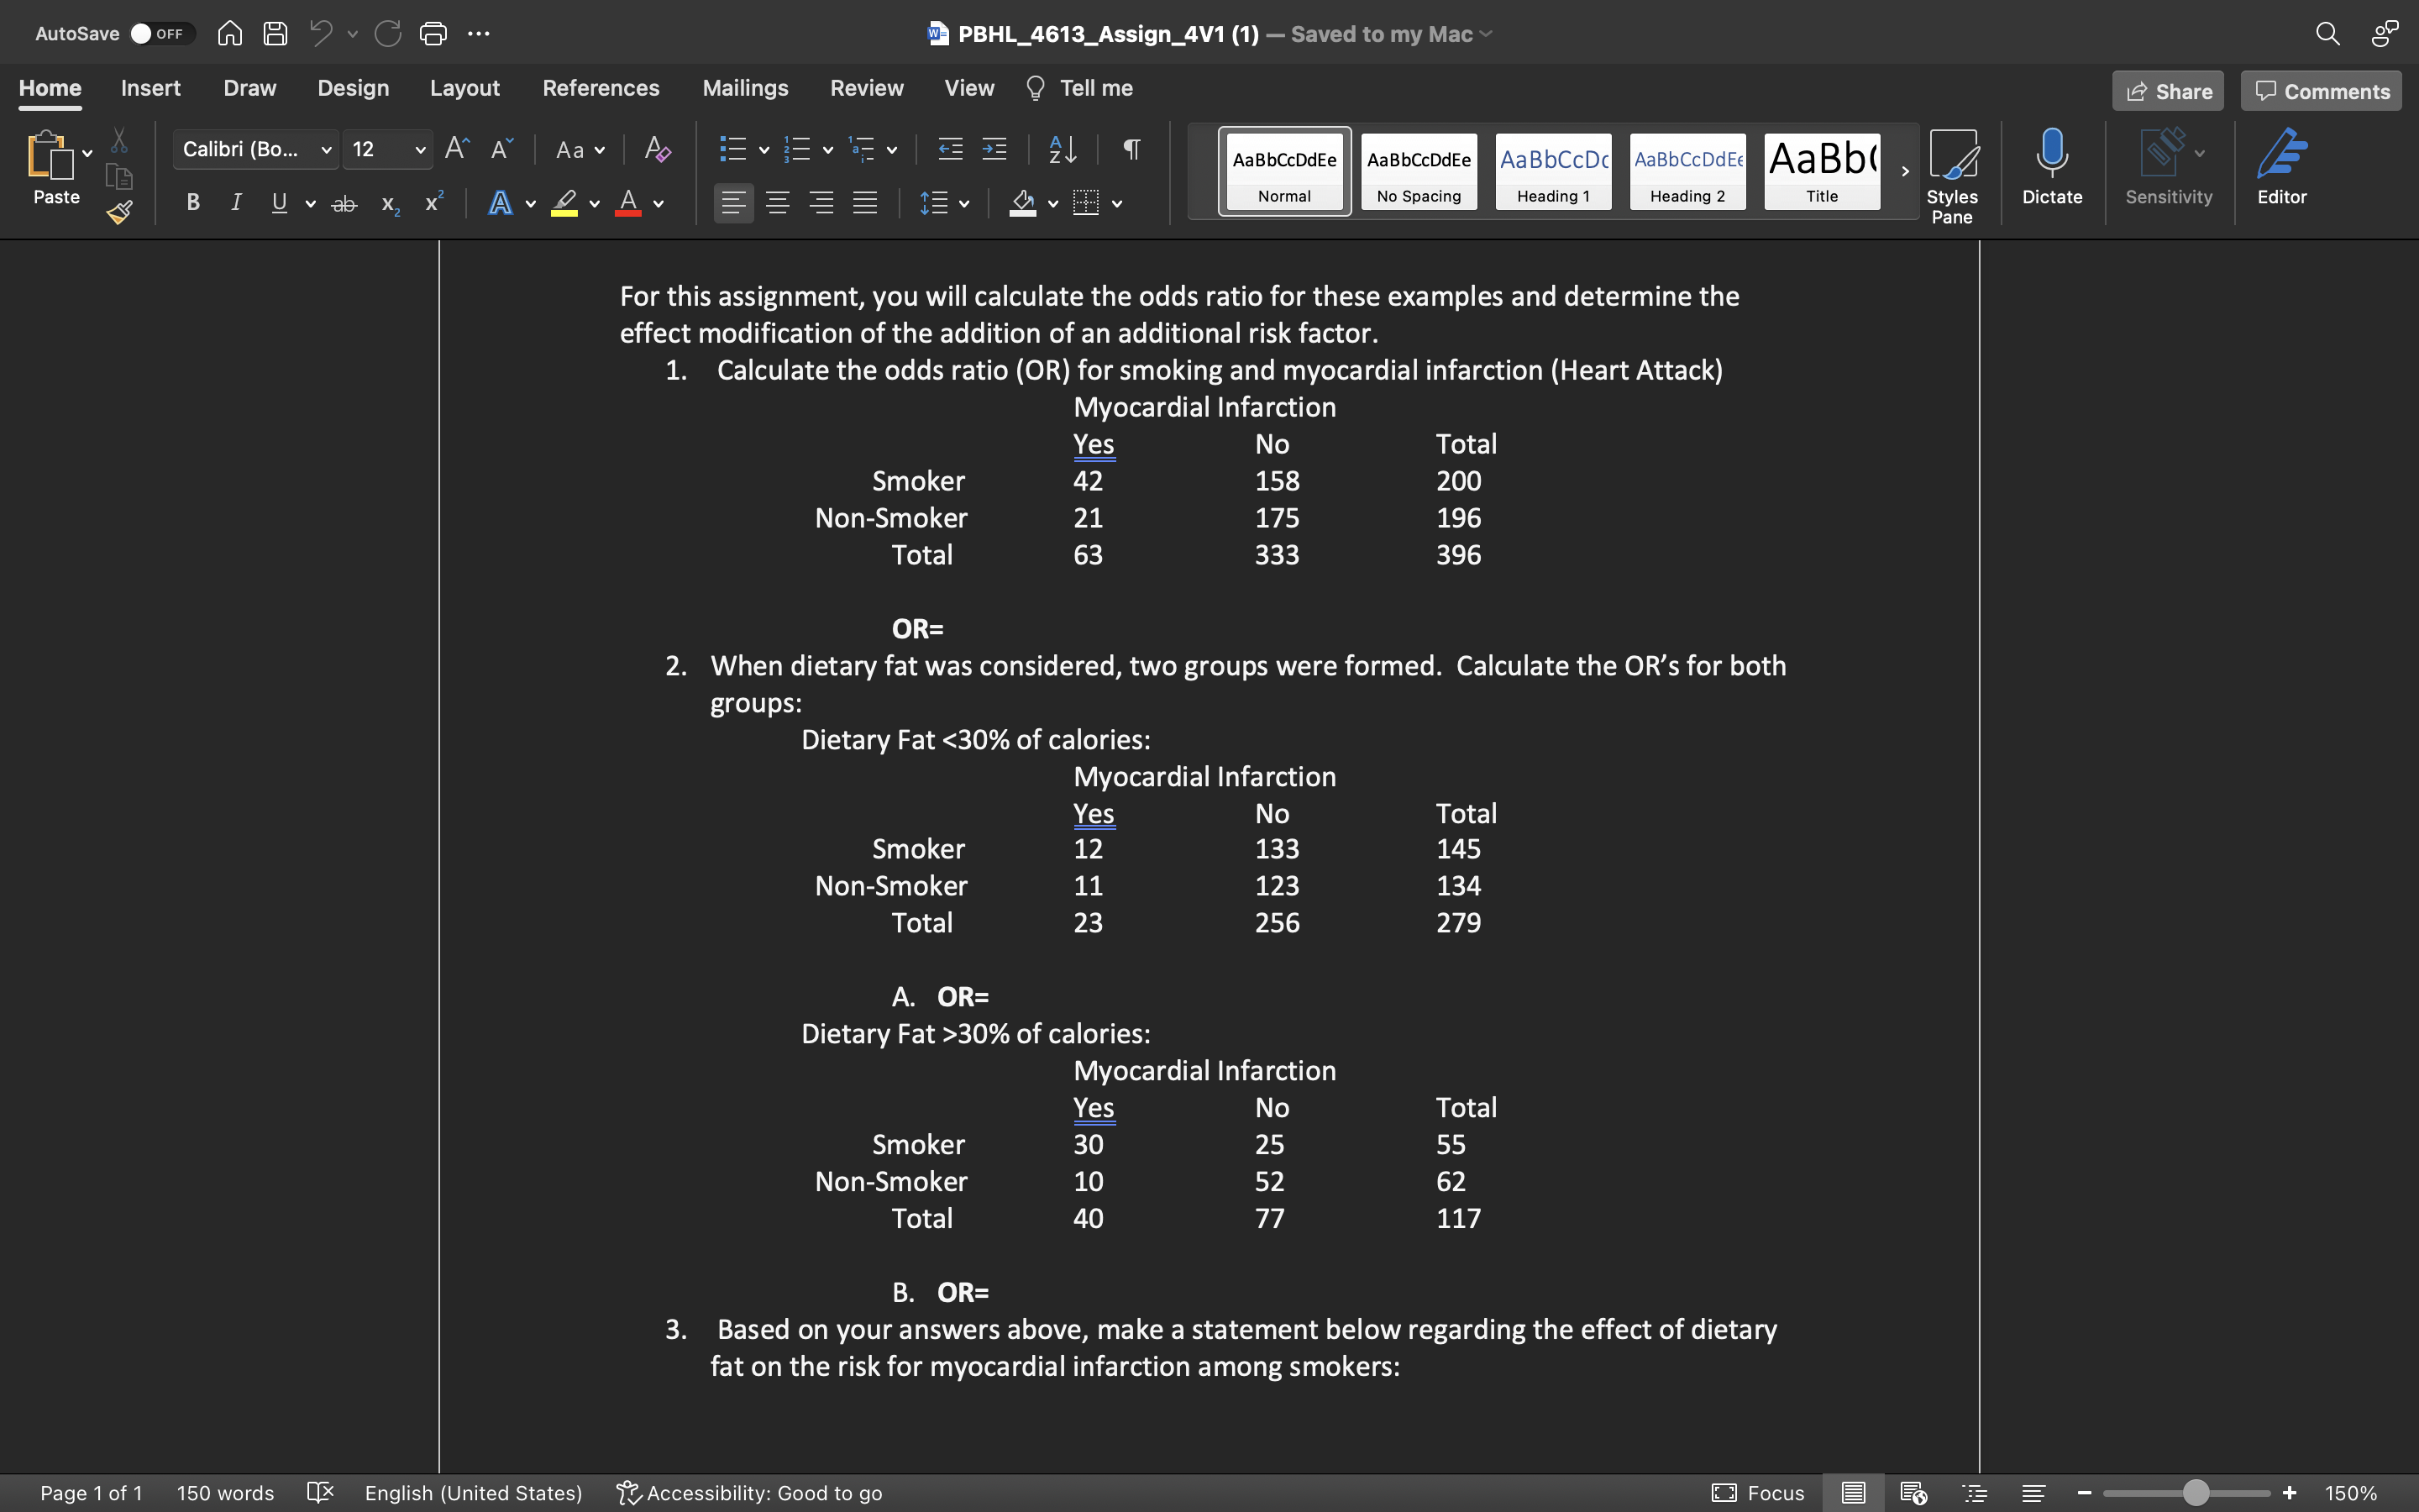
Task: Toggle Bold formatting
Action: 193,203
